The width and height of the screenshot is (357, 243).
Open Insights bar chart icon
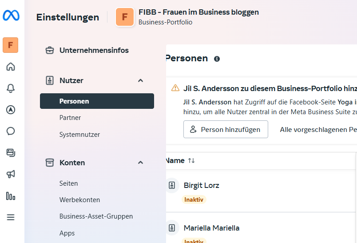11,196
